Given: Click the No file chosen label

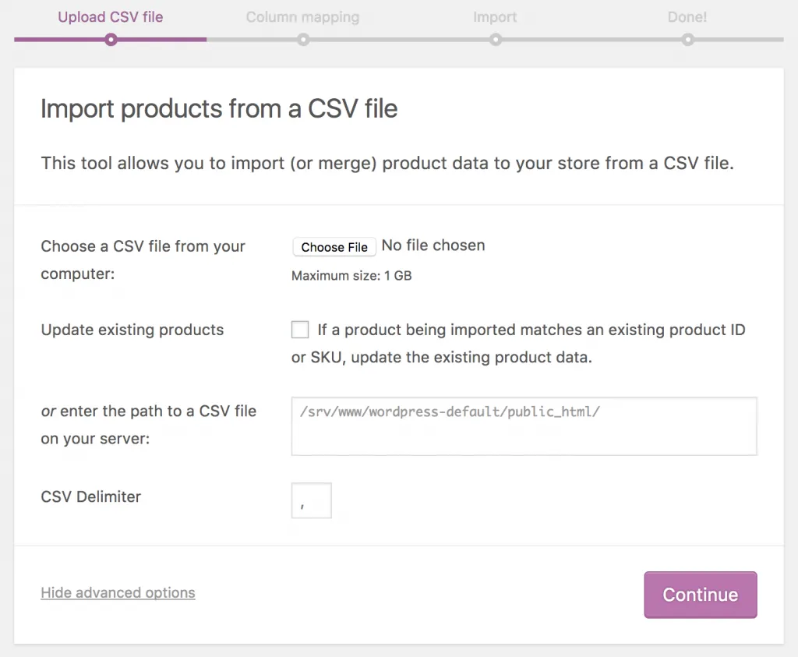Looking at the screenshot, I should click(x=433, y=245).
